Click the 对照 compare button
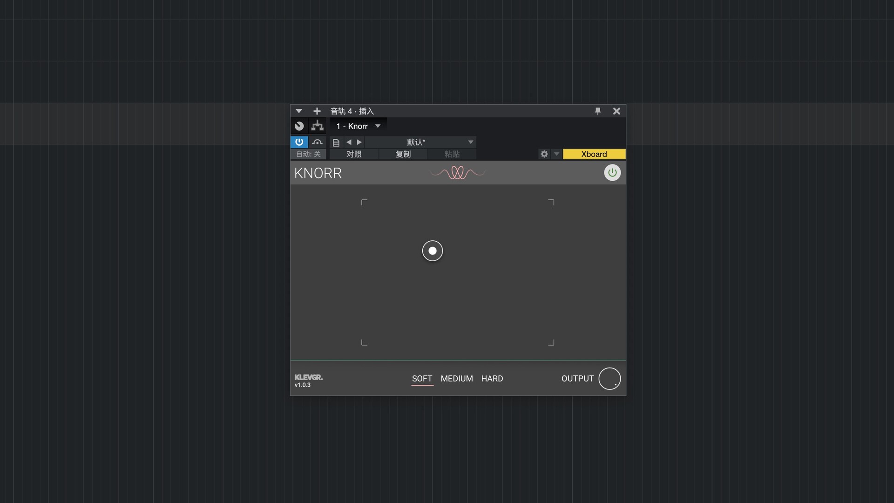The height and width of the screenshot is (503, 894). coord(354,154)
